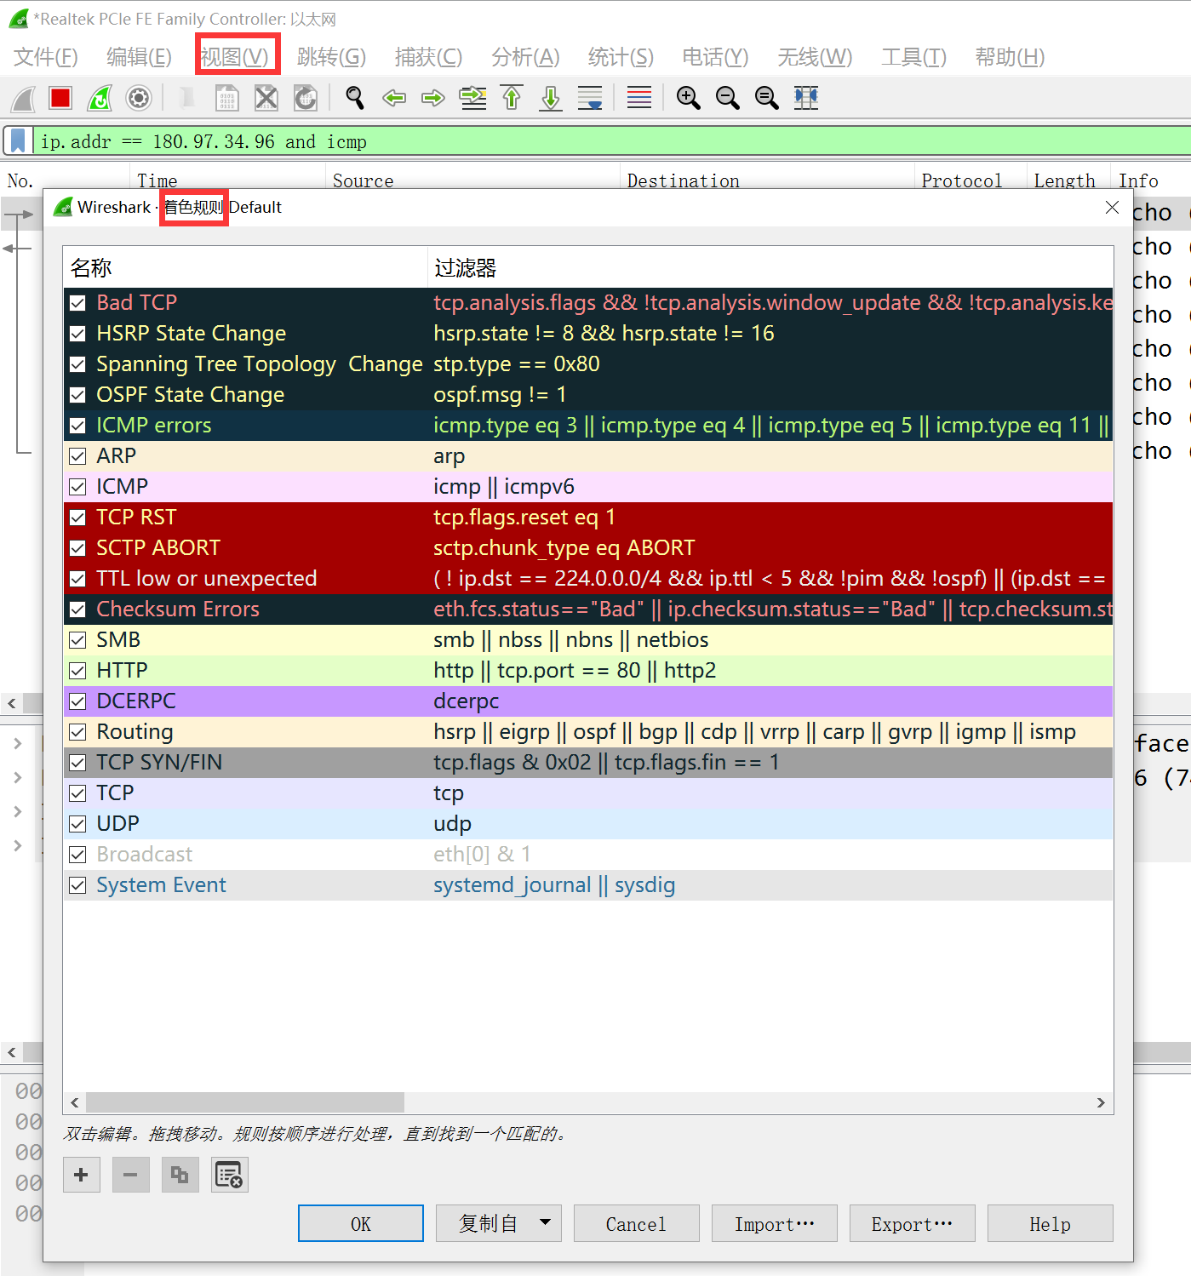
Task: Go to previous packet green left arrow
Action: click(394, 99)
